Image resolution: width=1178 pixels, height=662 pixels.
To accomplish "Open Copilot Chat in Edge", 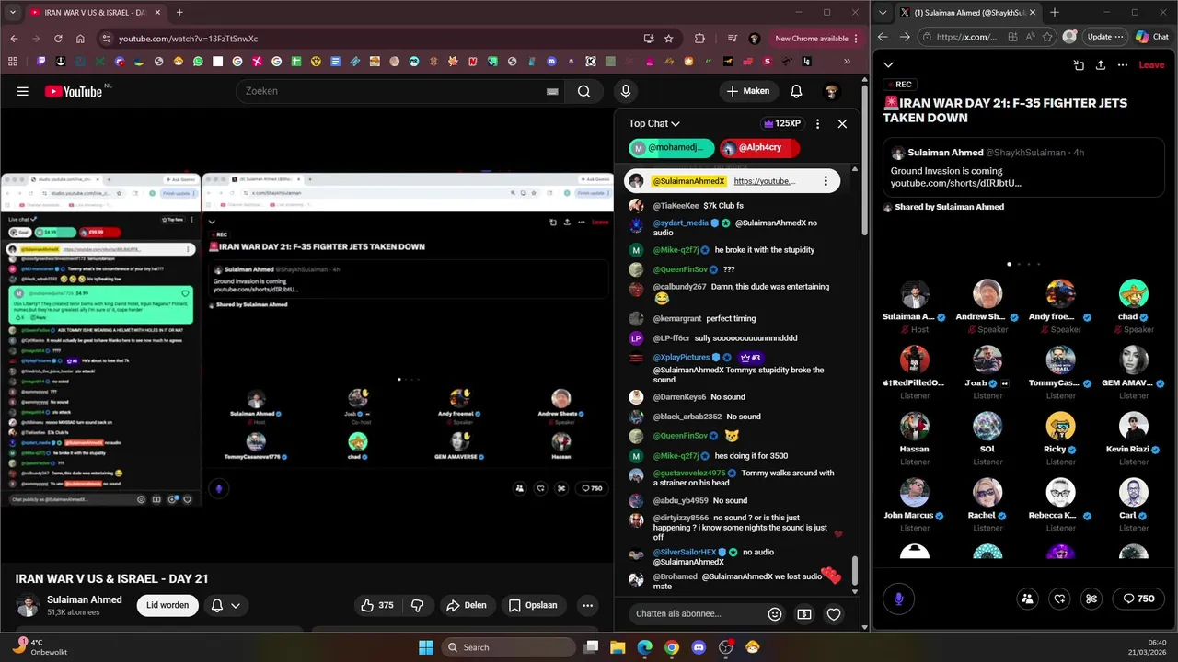I will click(1153, 37).
